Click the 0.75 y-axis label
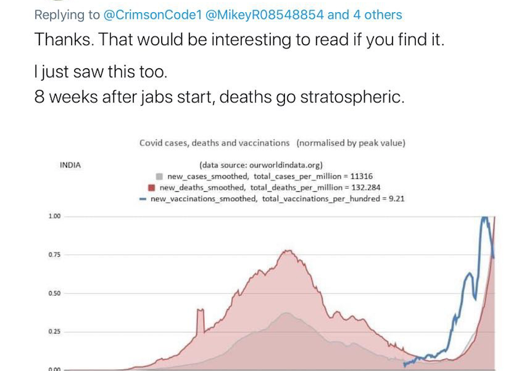The height and width of the screenshot is (371, 506). pyautogui.click(x=55, y=255)
